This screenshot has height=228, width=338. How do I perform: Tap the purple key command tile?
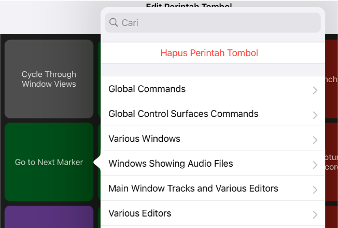click(x=49, y=217)
